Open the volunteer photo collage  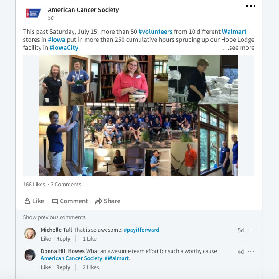pyautogui.click(x=139, y=116)
